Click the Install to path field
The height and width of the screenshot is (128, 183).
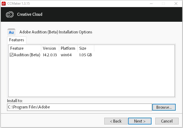pyautogui.click(x=79, y=107)
